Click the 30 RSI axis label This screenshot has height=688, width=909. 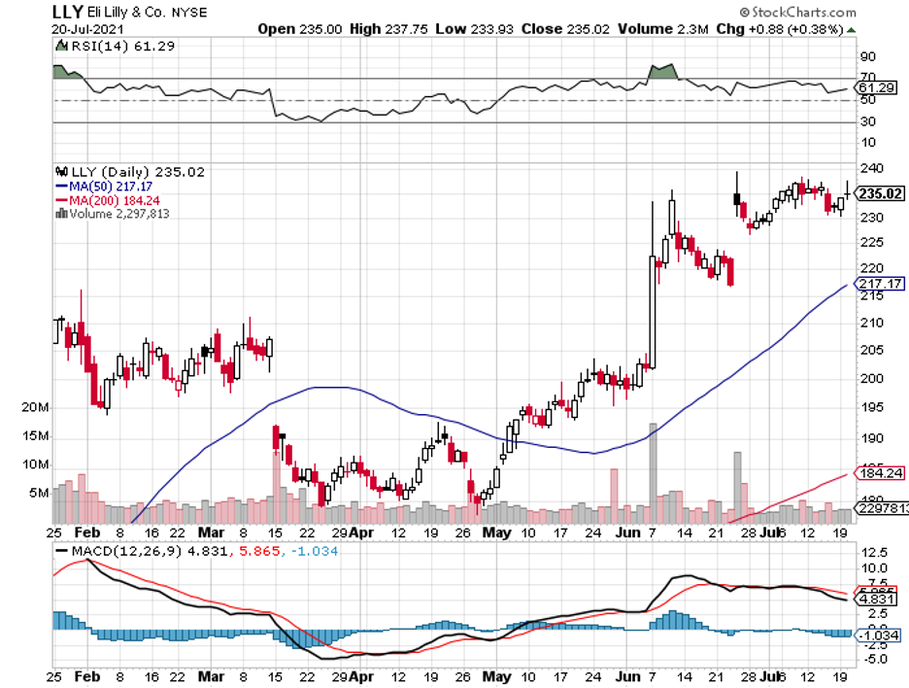(x=868, y=121)
